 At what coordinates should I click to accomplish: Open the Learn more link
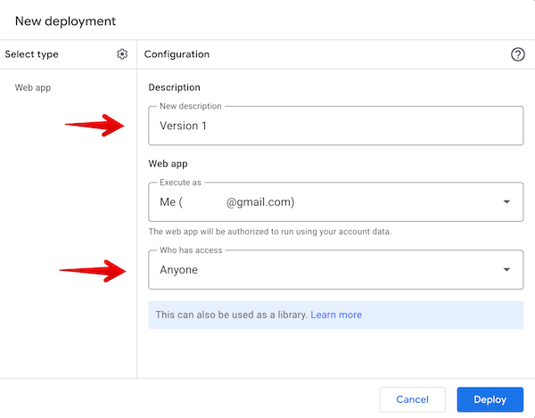click(336, 315)
